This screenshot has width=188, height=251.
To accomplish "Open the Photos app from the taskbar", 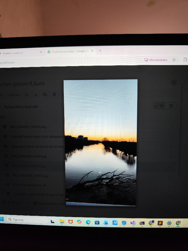I will point(124,223).
